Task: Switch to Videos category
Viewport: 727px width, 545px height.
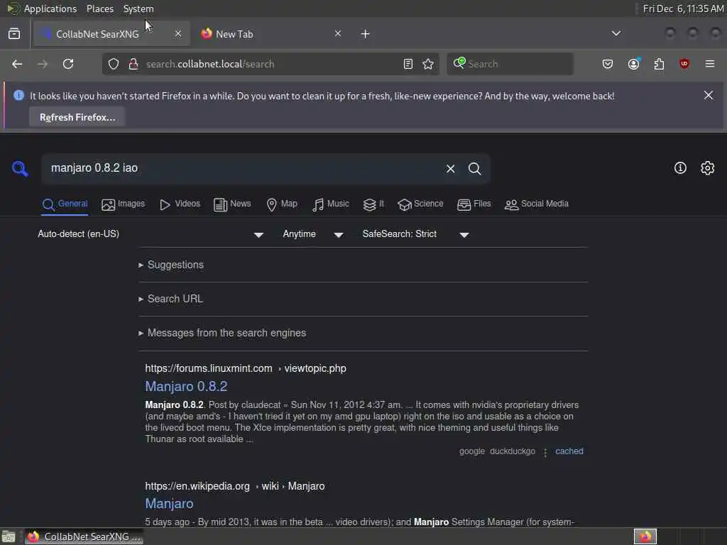Action: click(x=180, y=204)
